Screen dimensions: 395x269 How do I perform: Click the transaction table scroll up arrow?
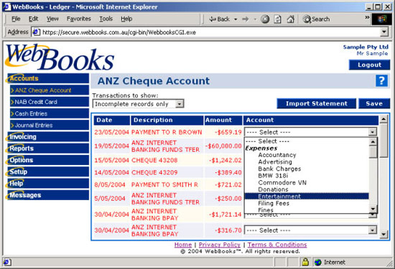(384, 119)
